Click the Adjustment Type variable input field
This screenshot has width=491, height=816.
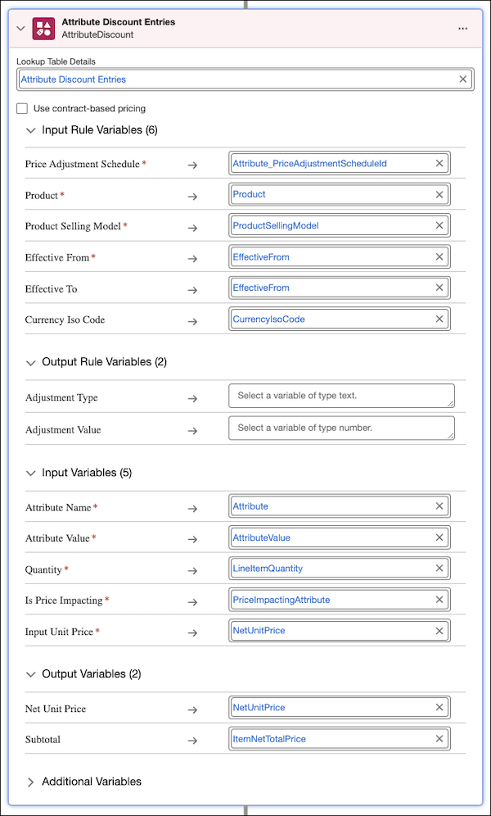(340, 396)
